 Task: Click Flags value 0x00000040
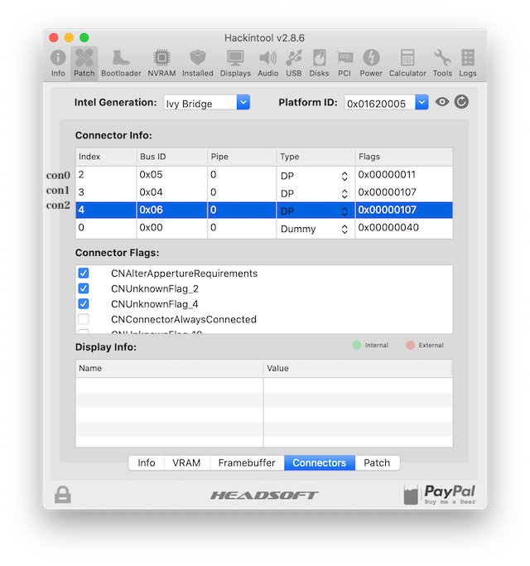(388, 228)
